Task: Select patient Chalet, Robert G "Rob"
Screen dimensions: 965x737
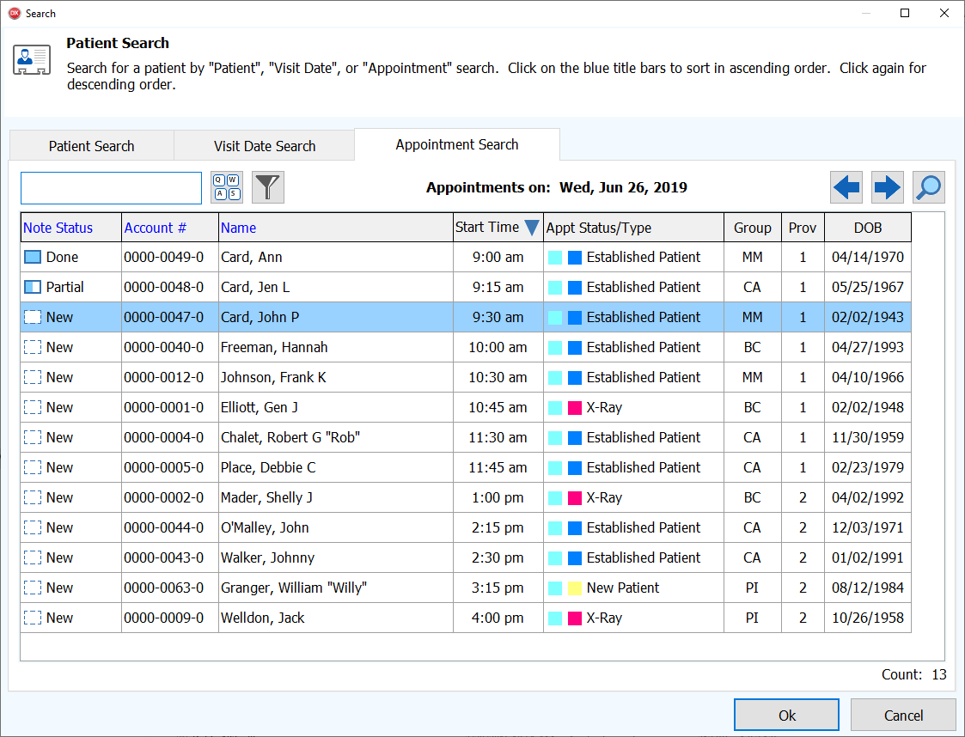Action: [x=290, y=437]
